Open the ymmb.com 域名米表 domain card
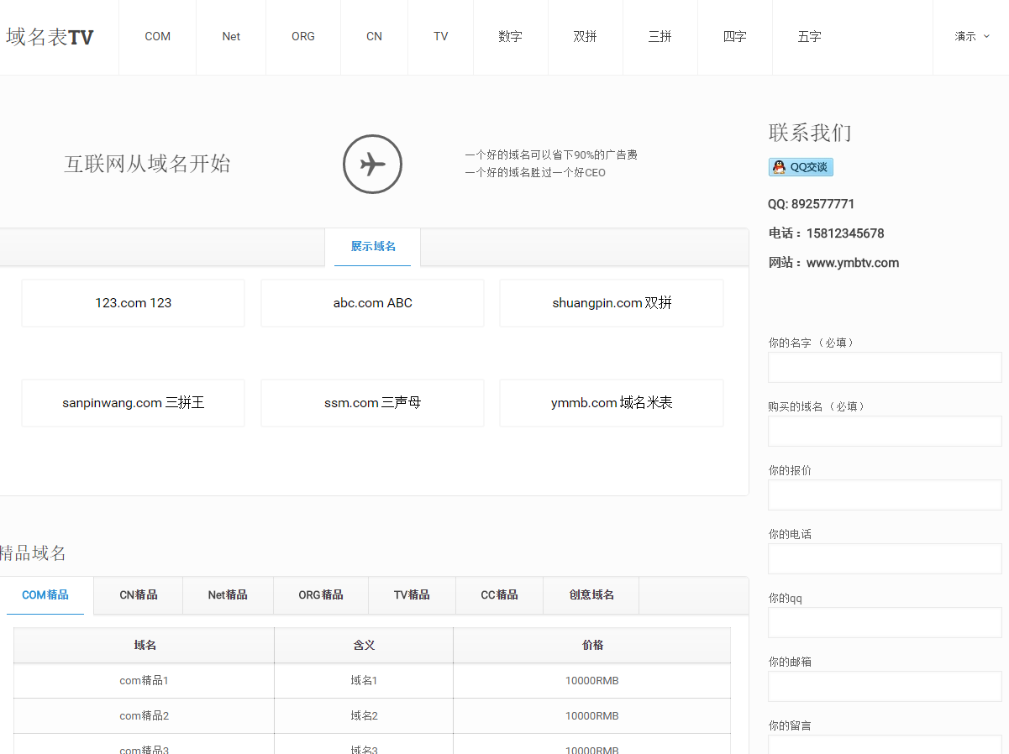The width and height of the screenshot is (1009, 754). [612, 403]
